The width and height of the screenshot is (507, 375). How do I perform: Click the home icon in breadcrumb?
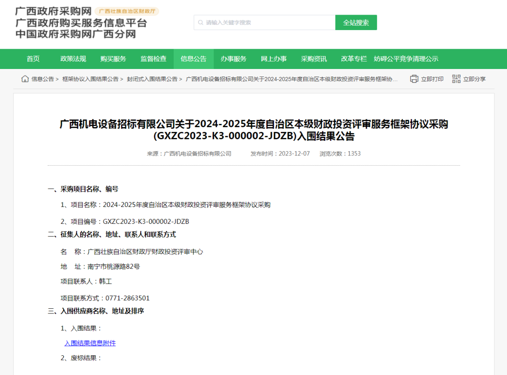click(25, 79)
